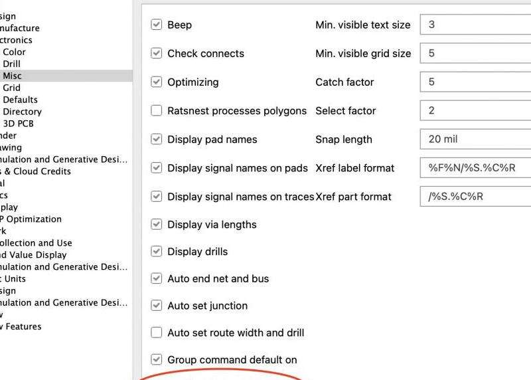Enable Ratsnest processes polygons

tap(157, 110)
